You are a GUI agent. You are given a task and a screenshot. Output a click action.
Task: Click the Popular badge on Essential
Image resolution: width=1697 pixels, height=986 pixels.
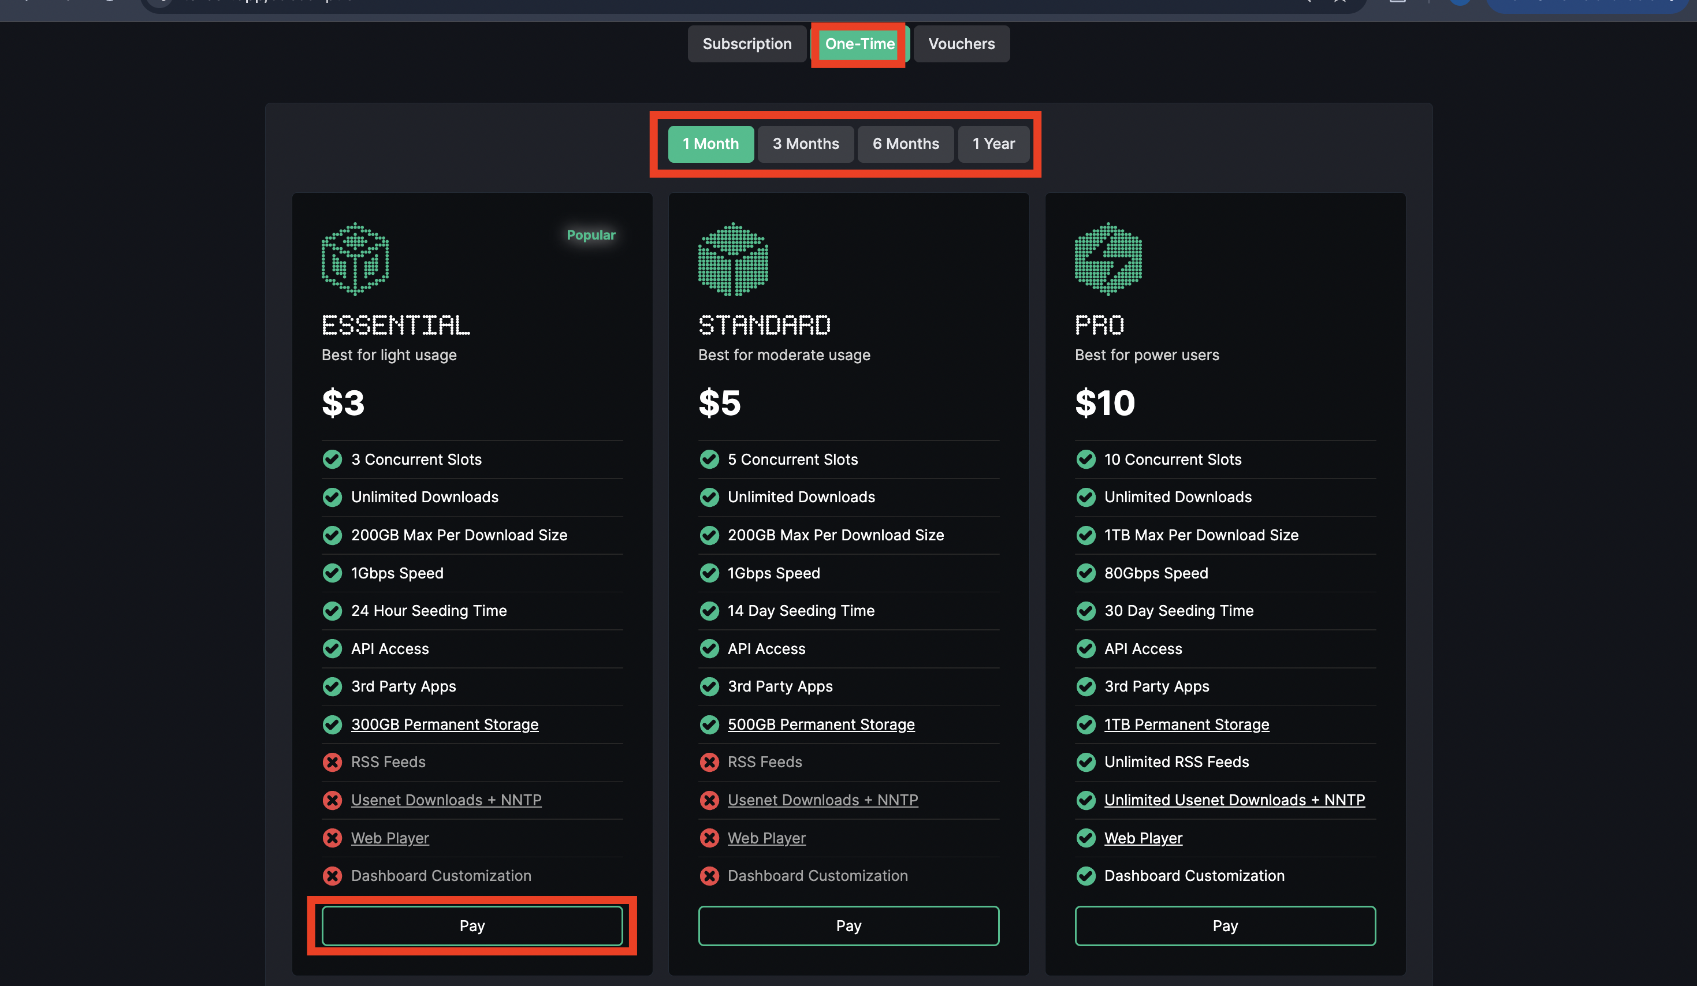590,235
